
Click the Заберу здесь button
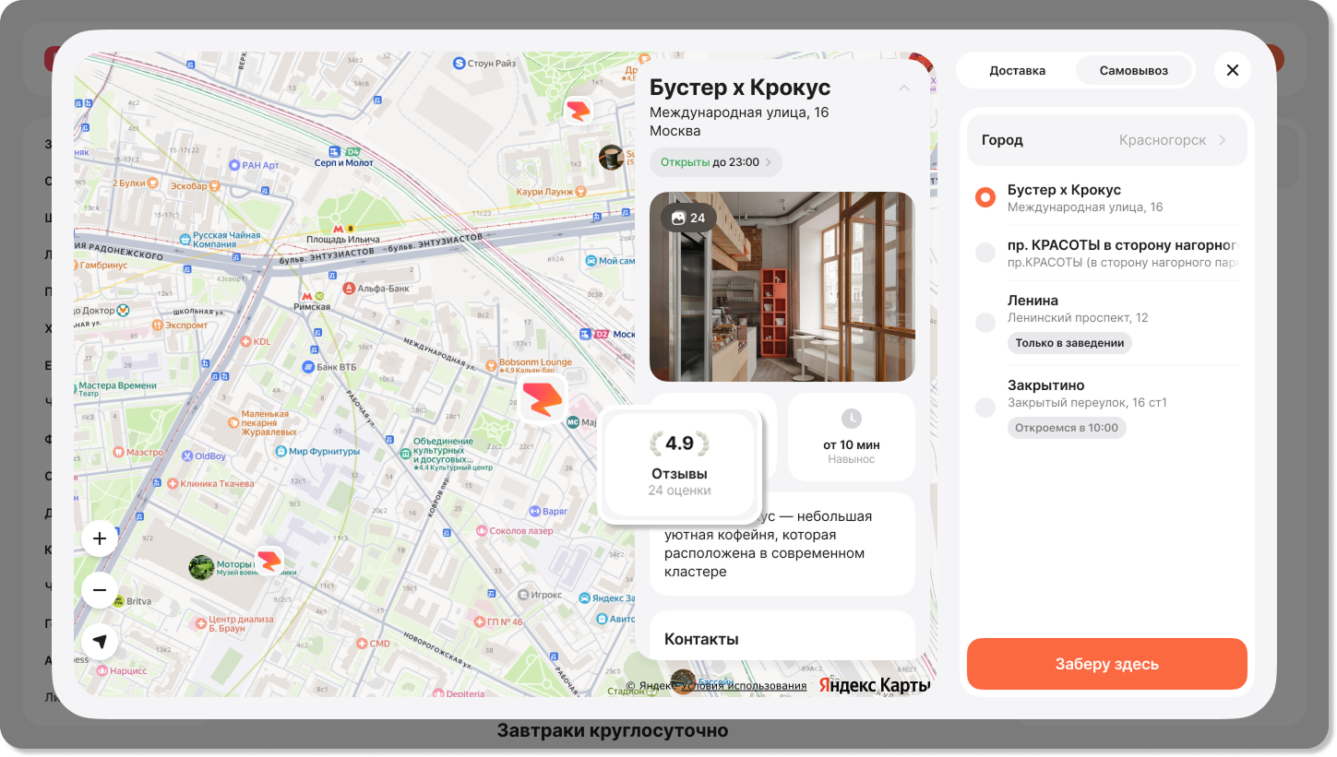point(1106,664)
